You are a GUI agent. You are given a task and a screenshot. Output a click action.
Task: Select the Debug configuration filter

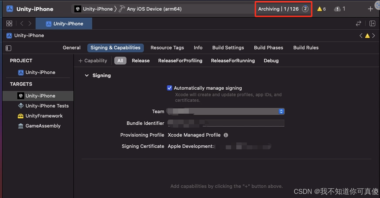[271, 61]
